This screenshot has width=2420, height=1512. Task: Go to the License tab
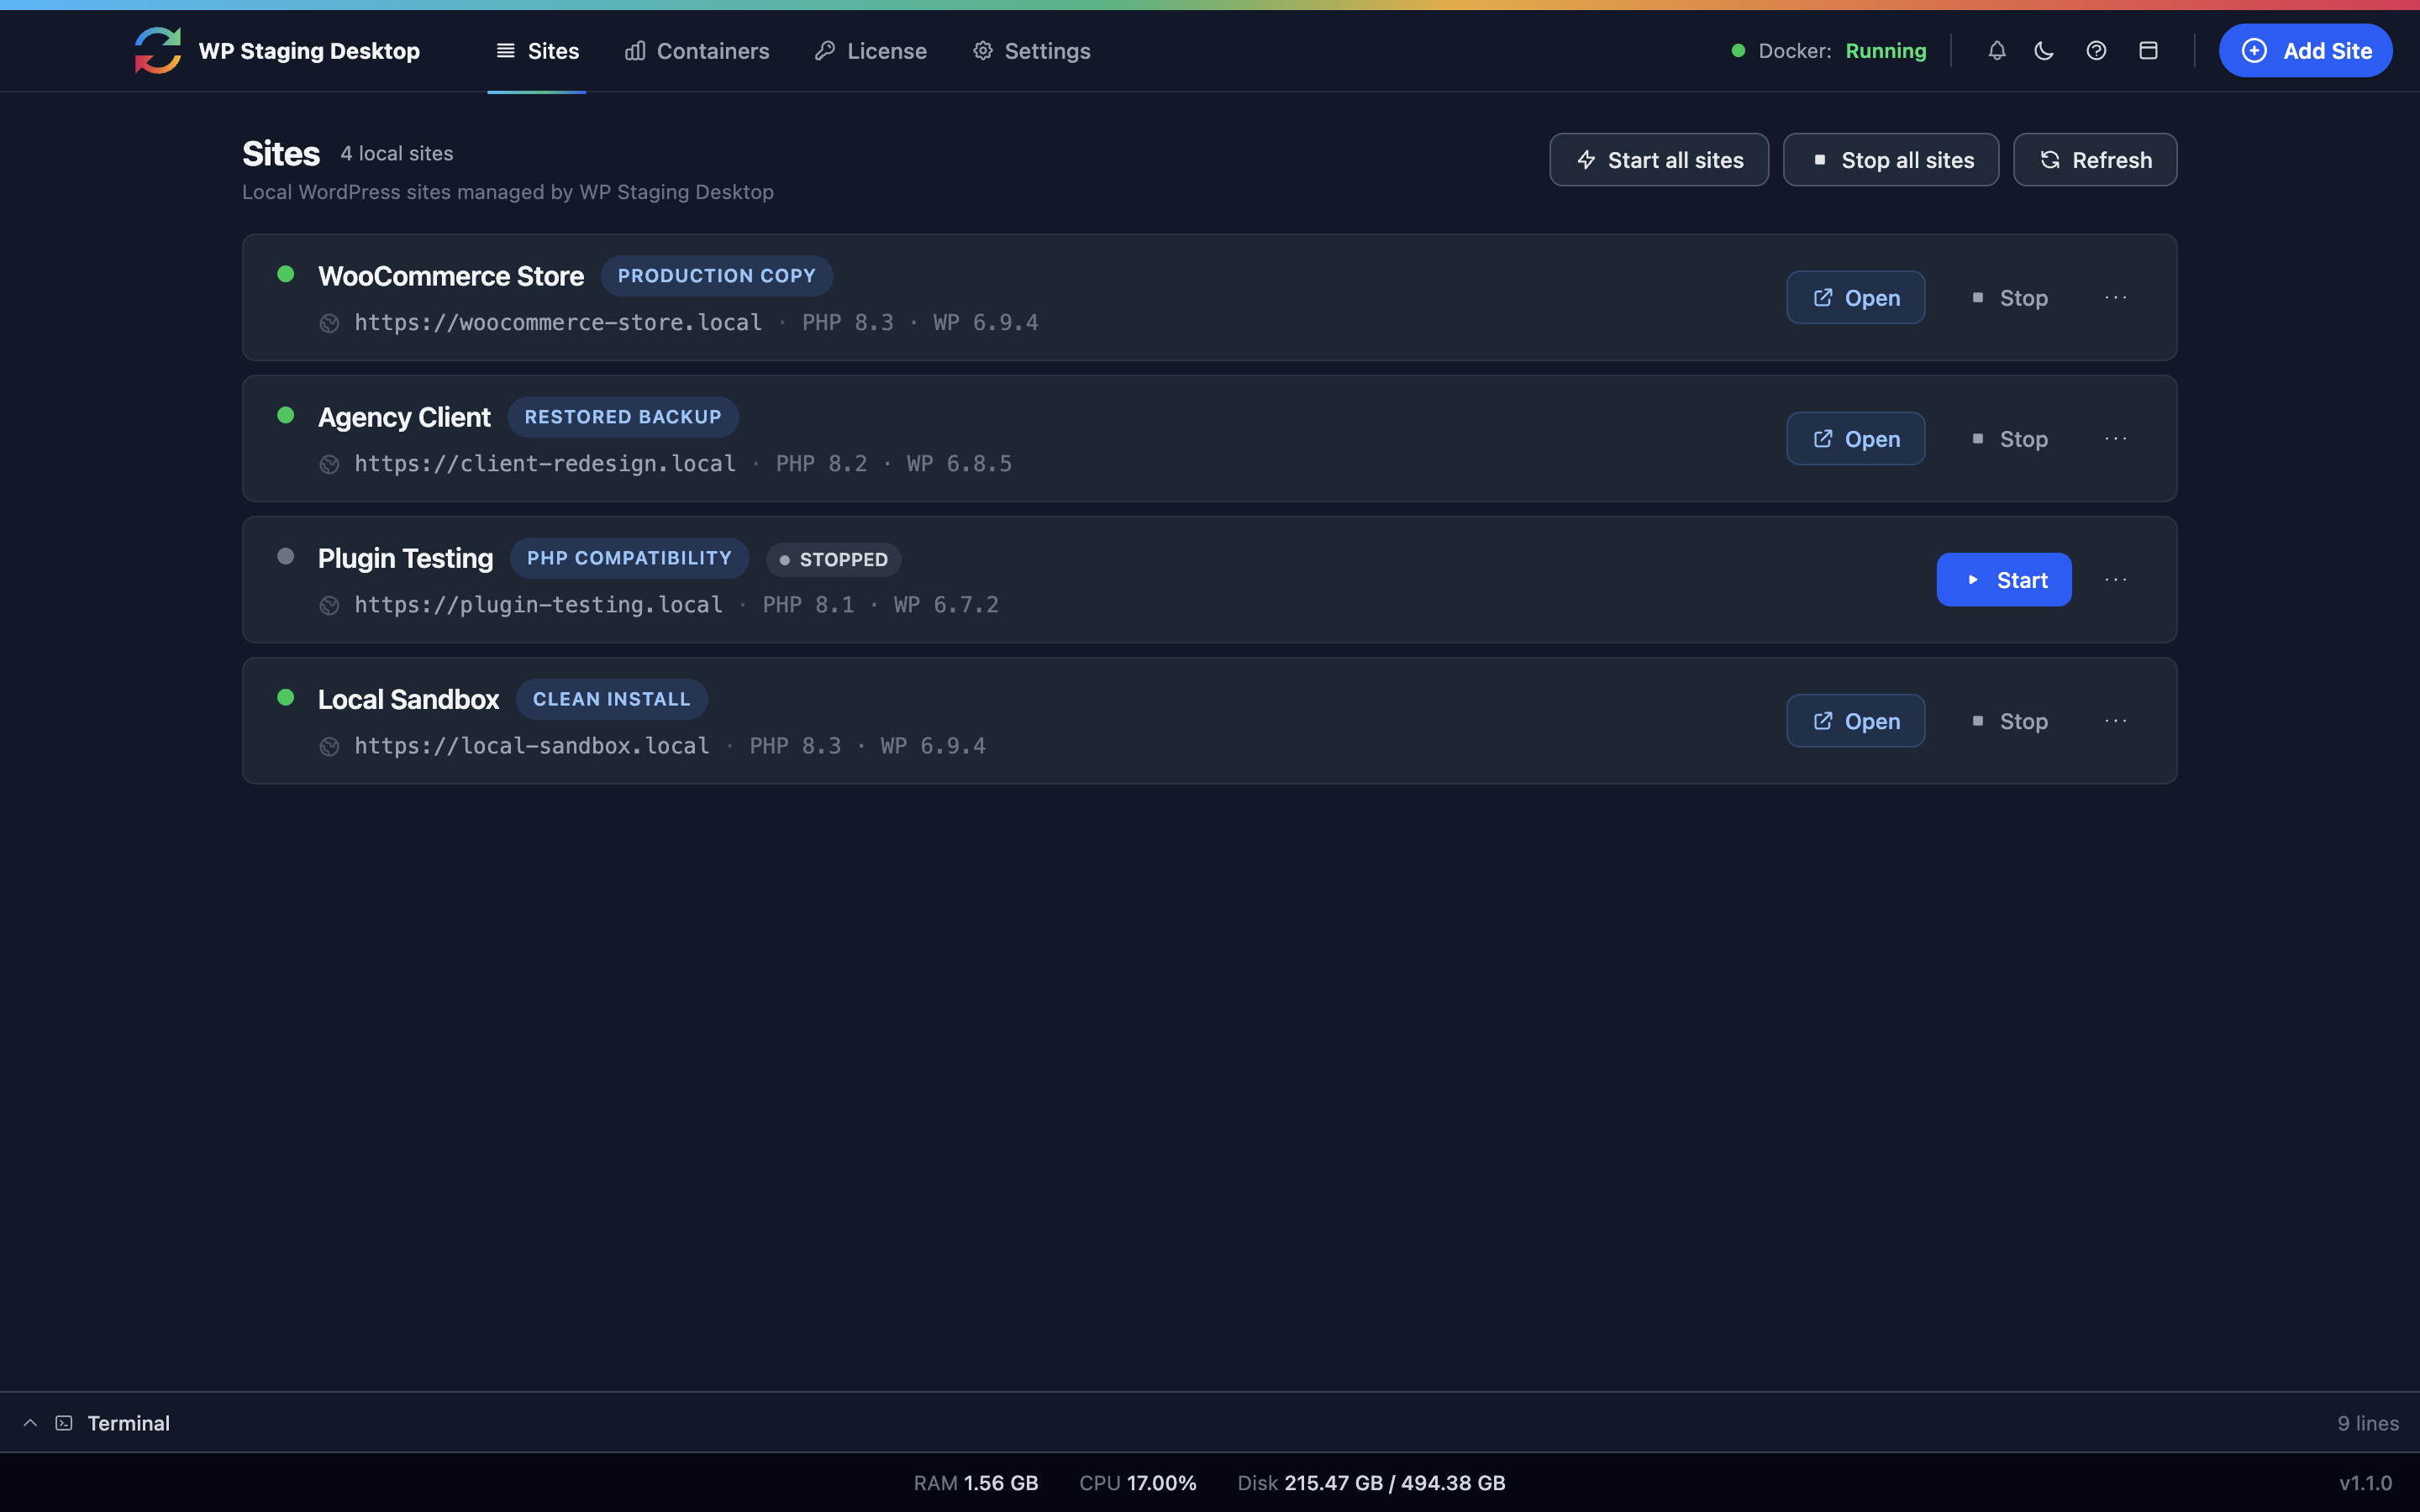[871, 50]
